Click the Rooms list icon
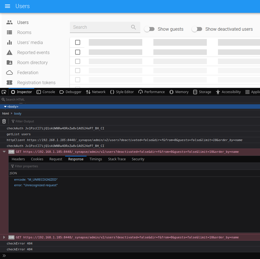 pos(10,32)
